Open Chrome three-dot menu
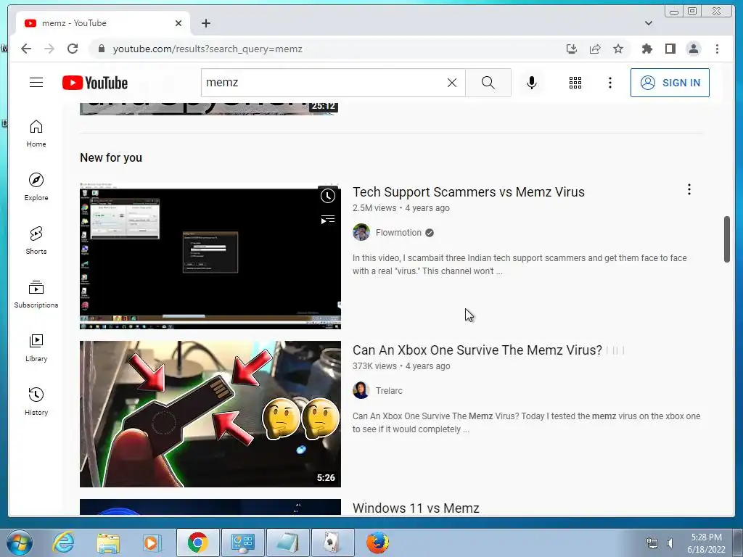 (717, 49)
